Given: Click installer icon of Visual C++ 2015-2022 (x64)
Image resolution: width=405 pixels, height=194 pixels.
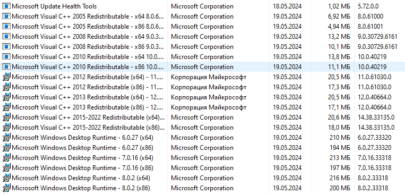Looking at the screenshot, I should pyautogui.click(x=6, y=117).
